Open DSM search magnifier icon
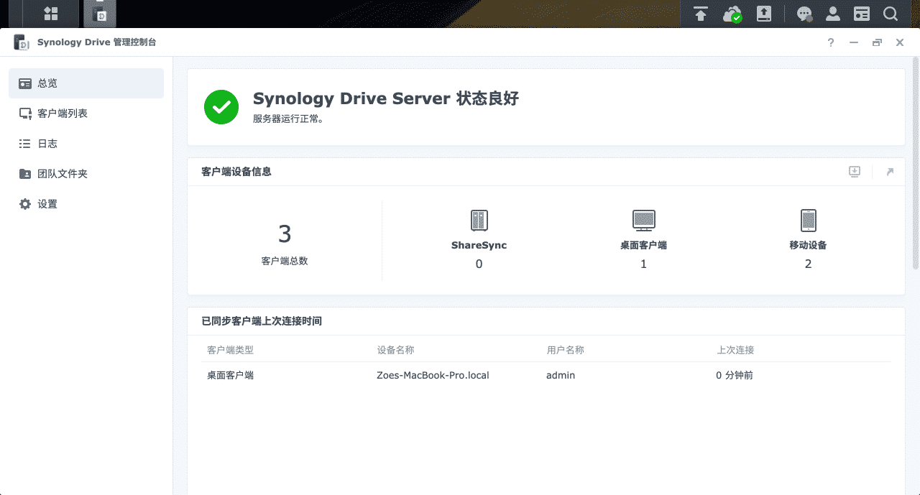Viewport: 920px width, 495px height. [x=891, y=14]
